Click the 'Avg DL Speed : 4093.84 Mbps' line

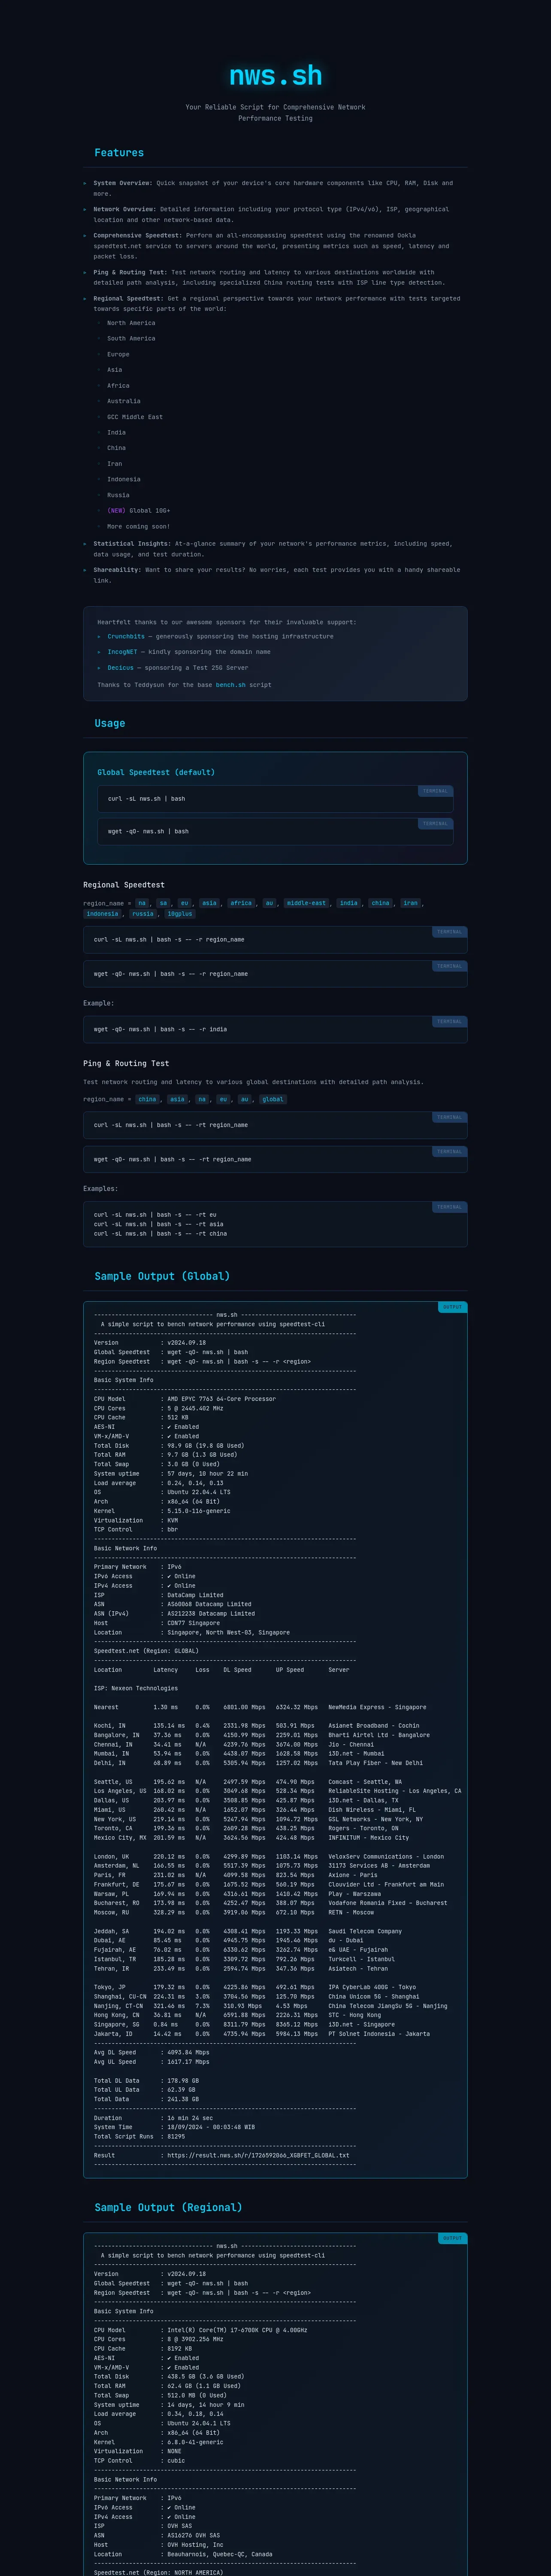152,2052
